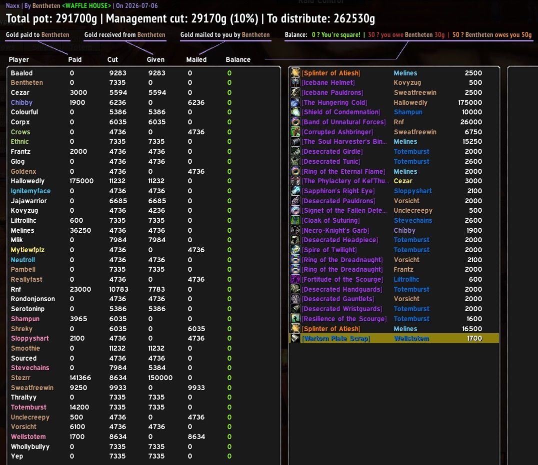This screenshot has height=465, width=538.
Task: Click the Necro-Knight's Garb icon
Action: (295, 230)
